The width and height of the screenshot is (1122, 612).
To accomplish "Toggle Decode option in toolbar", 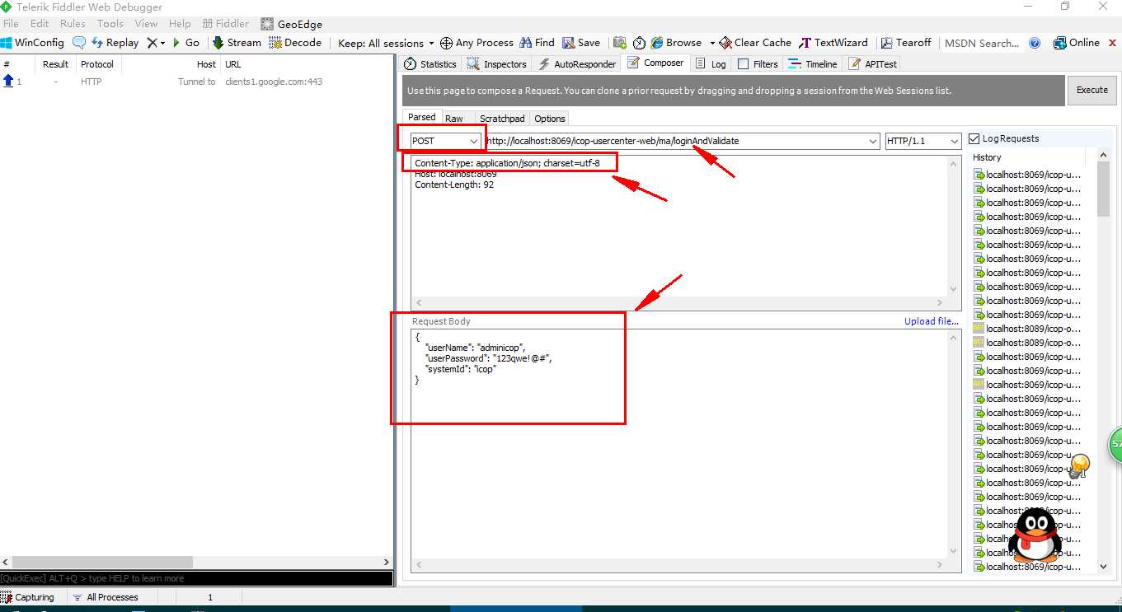I will 295,43.
